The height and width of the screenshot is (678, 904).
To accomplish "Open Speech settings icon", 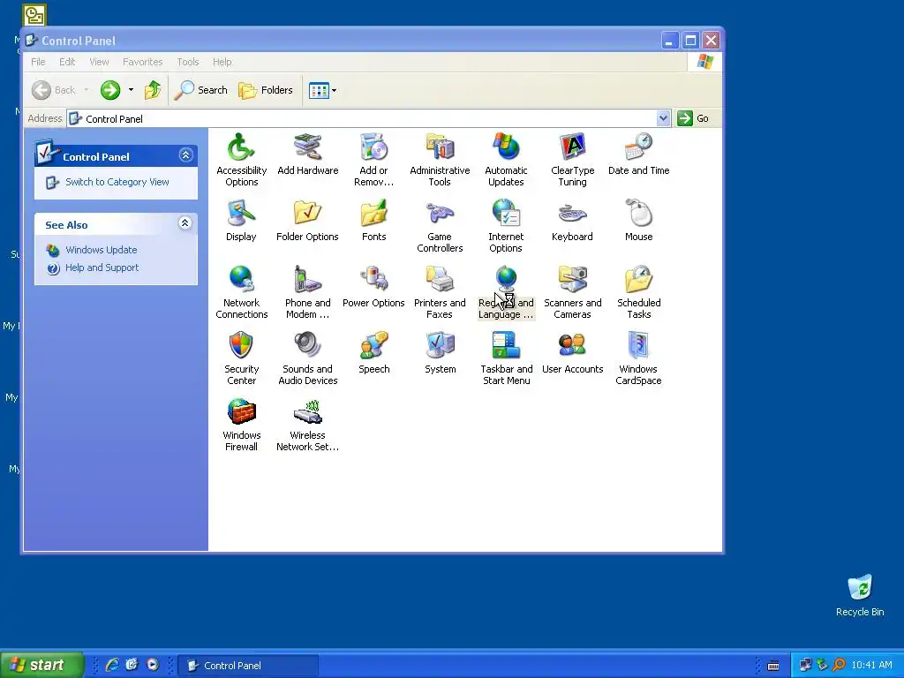I will tap(373, 353).
